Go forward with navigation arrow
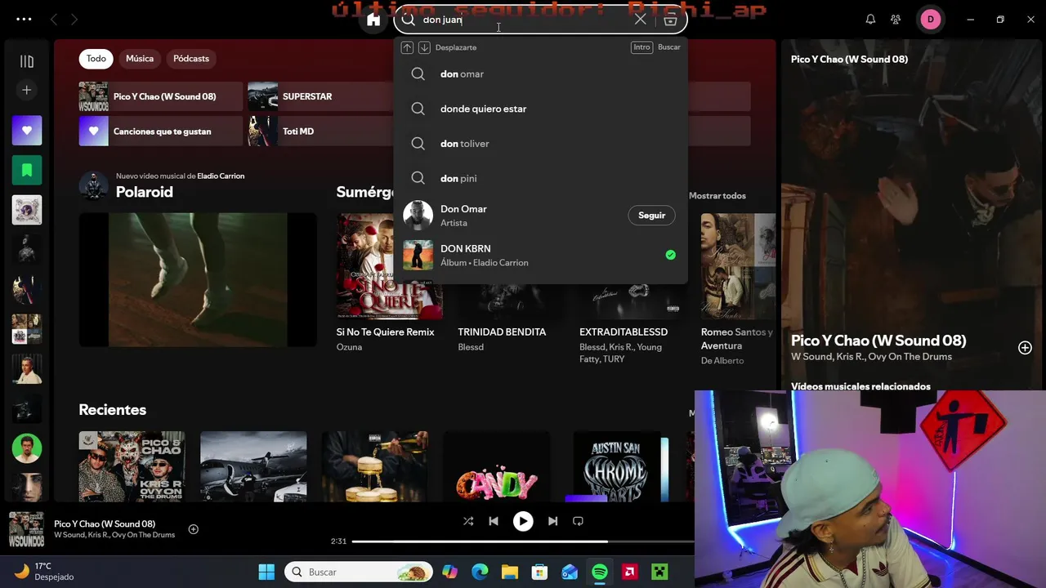This screenshot has width=1046, height=588. 74,20
